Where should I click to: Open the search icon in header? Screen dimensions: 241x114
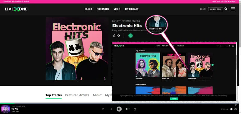point(226,9)
